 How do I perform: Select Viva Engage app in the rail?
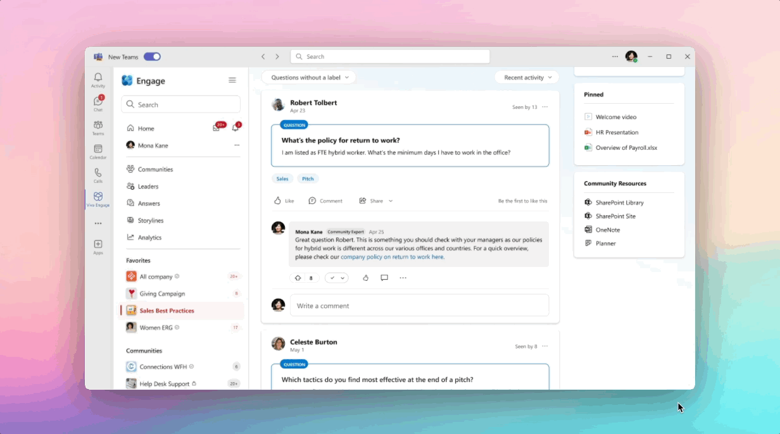tap(98, 199)
